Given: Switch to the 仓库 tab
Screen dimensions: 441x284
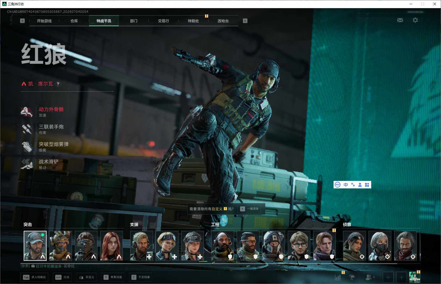Looking at the screenshot, I should [x=74, y=21].
